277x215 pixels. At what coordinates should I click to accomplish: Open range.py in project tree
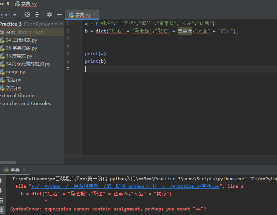[15, 72]
